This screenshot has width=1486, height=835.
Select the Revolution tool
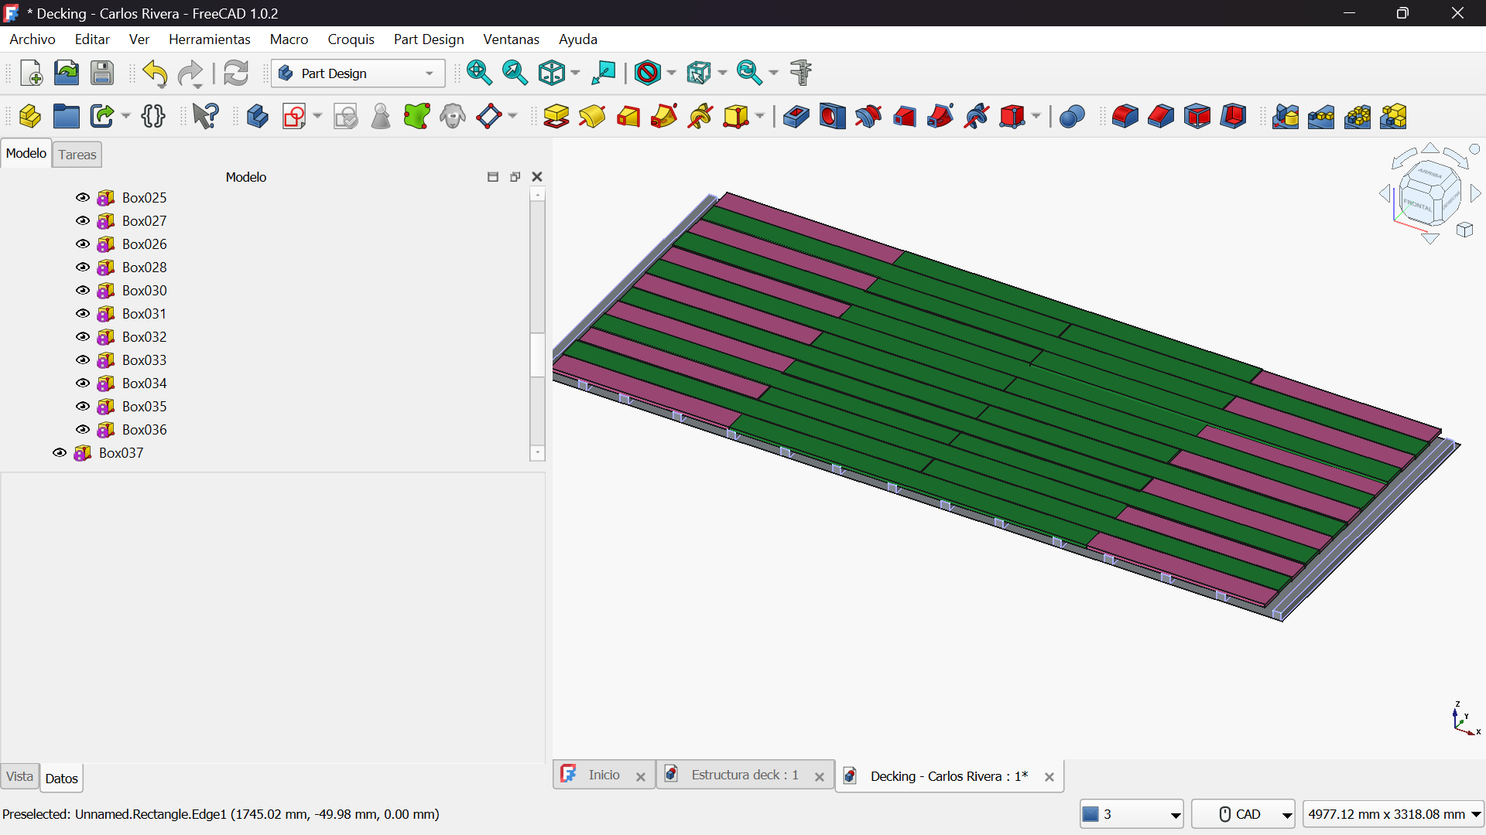pyautogui.click(x=592, y=117)
